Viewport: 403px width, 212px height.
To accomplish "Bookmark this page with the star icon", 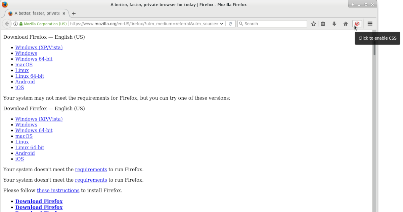I will 313,24.
